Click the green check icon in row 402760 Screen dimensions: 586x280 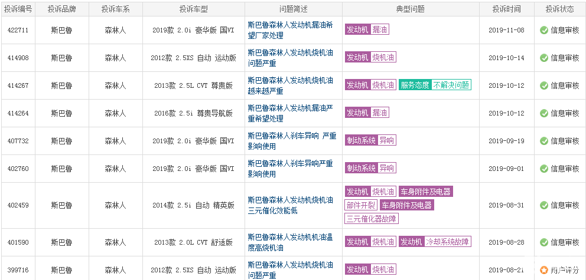click(544, 169)
